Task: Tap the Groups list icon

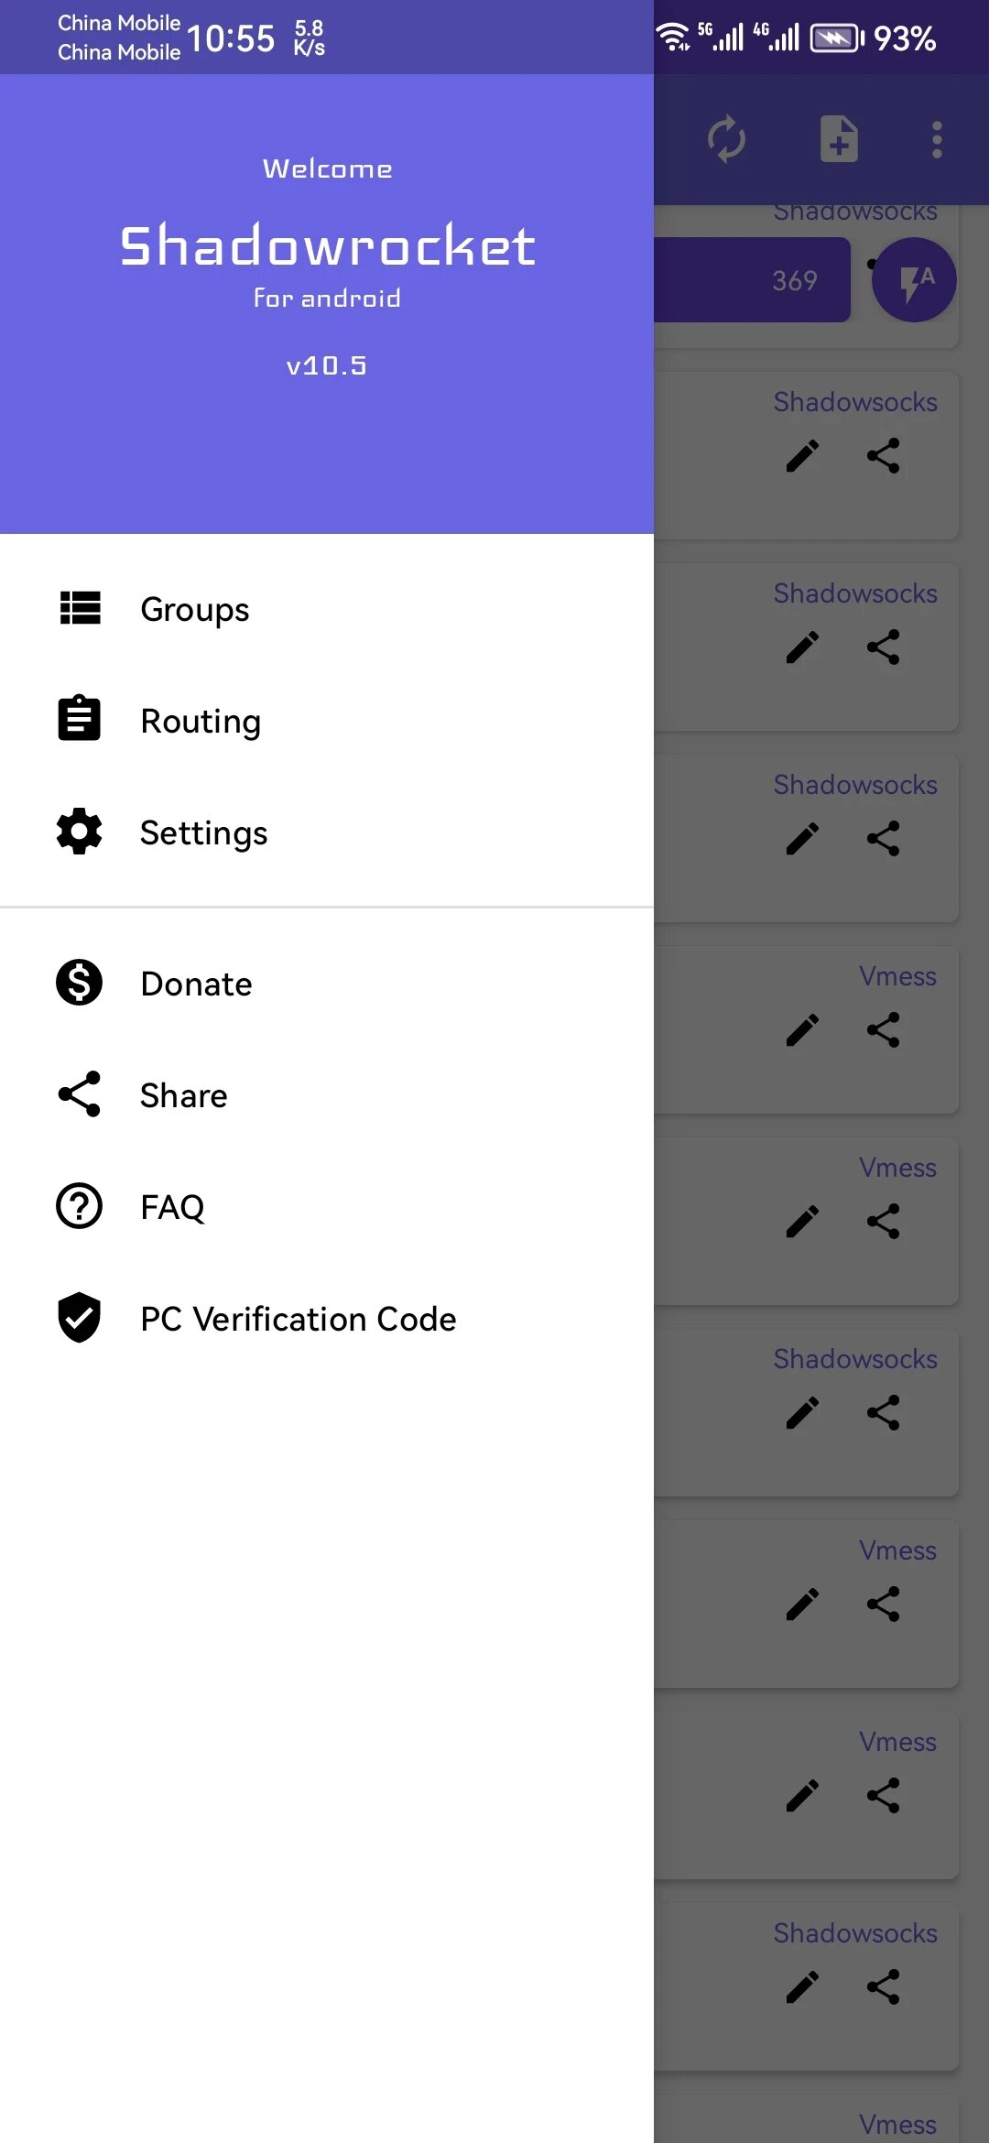Action: (x=80, y=608)
